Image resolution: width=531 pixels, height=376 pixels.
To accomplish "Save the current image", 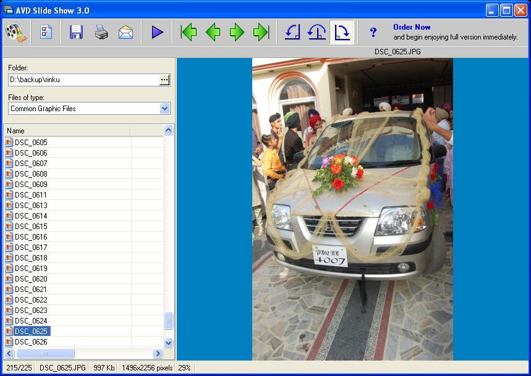I will click(75, 32).
